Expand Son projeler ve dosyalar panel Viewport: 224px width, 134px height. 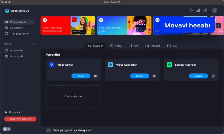(x=49, y=130)
